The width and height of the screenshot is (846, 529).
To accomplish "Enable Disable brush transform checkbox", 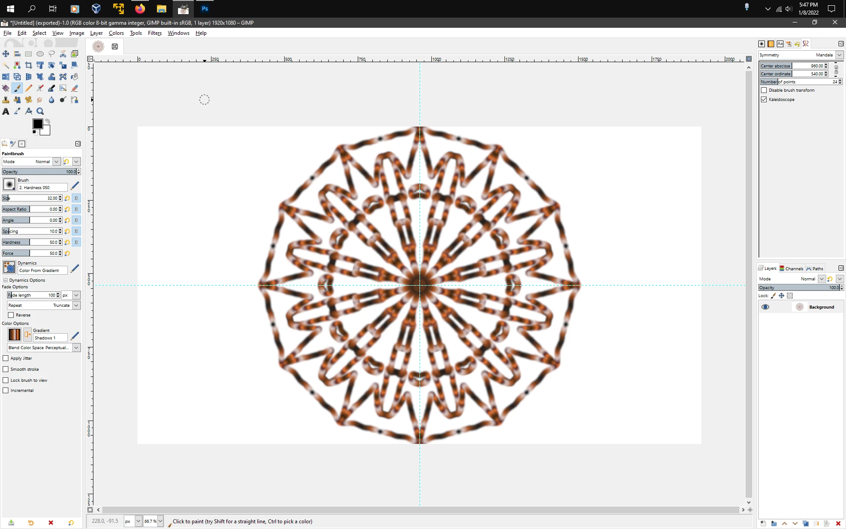I will pos(764,90).
